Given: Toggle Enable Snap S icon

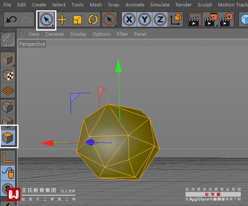Looking at the screenshot, I should pyautogui.click(x=8, y=188).
